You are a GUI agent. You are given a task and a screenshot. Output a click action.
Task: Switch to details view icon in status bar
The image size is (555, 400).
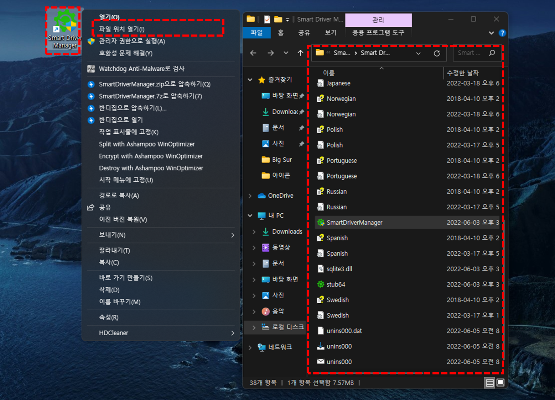pyautogui.click(x=490, y=383)
